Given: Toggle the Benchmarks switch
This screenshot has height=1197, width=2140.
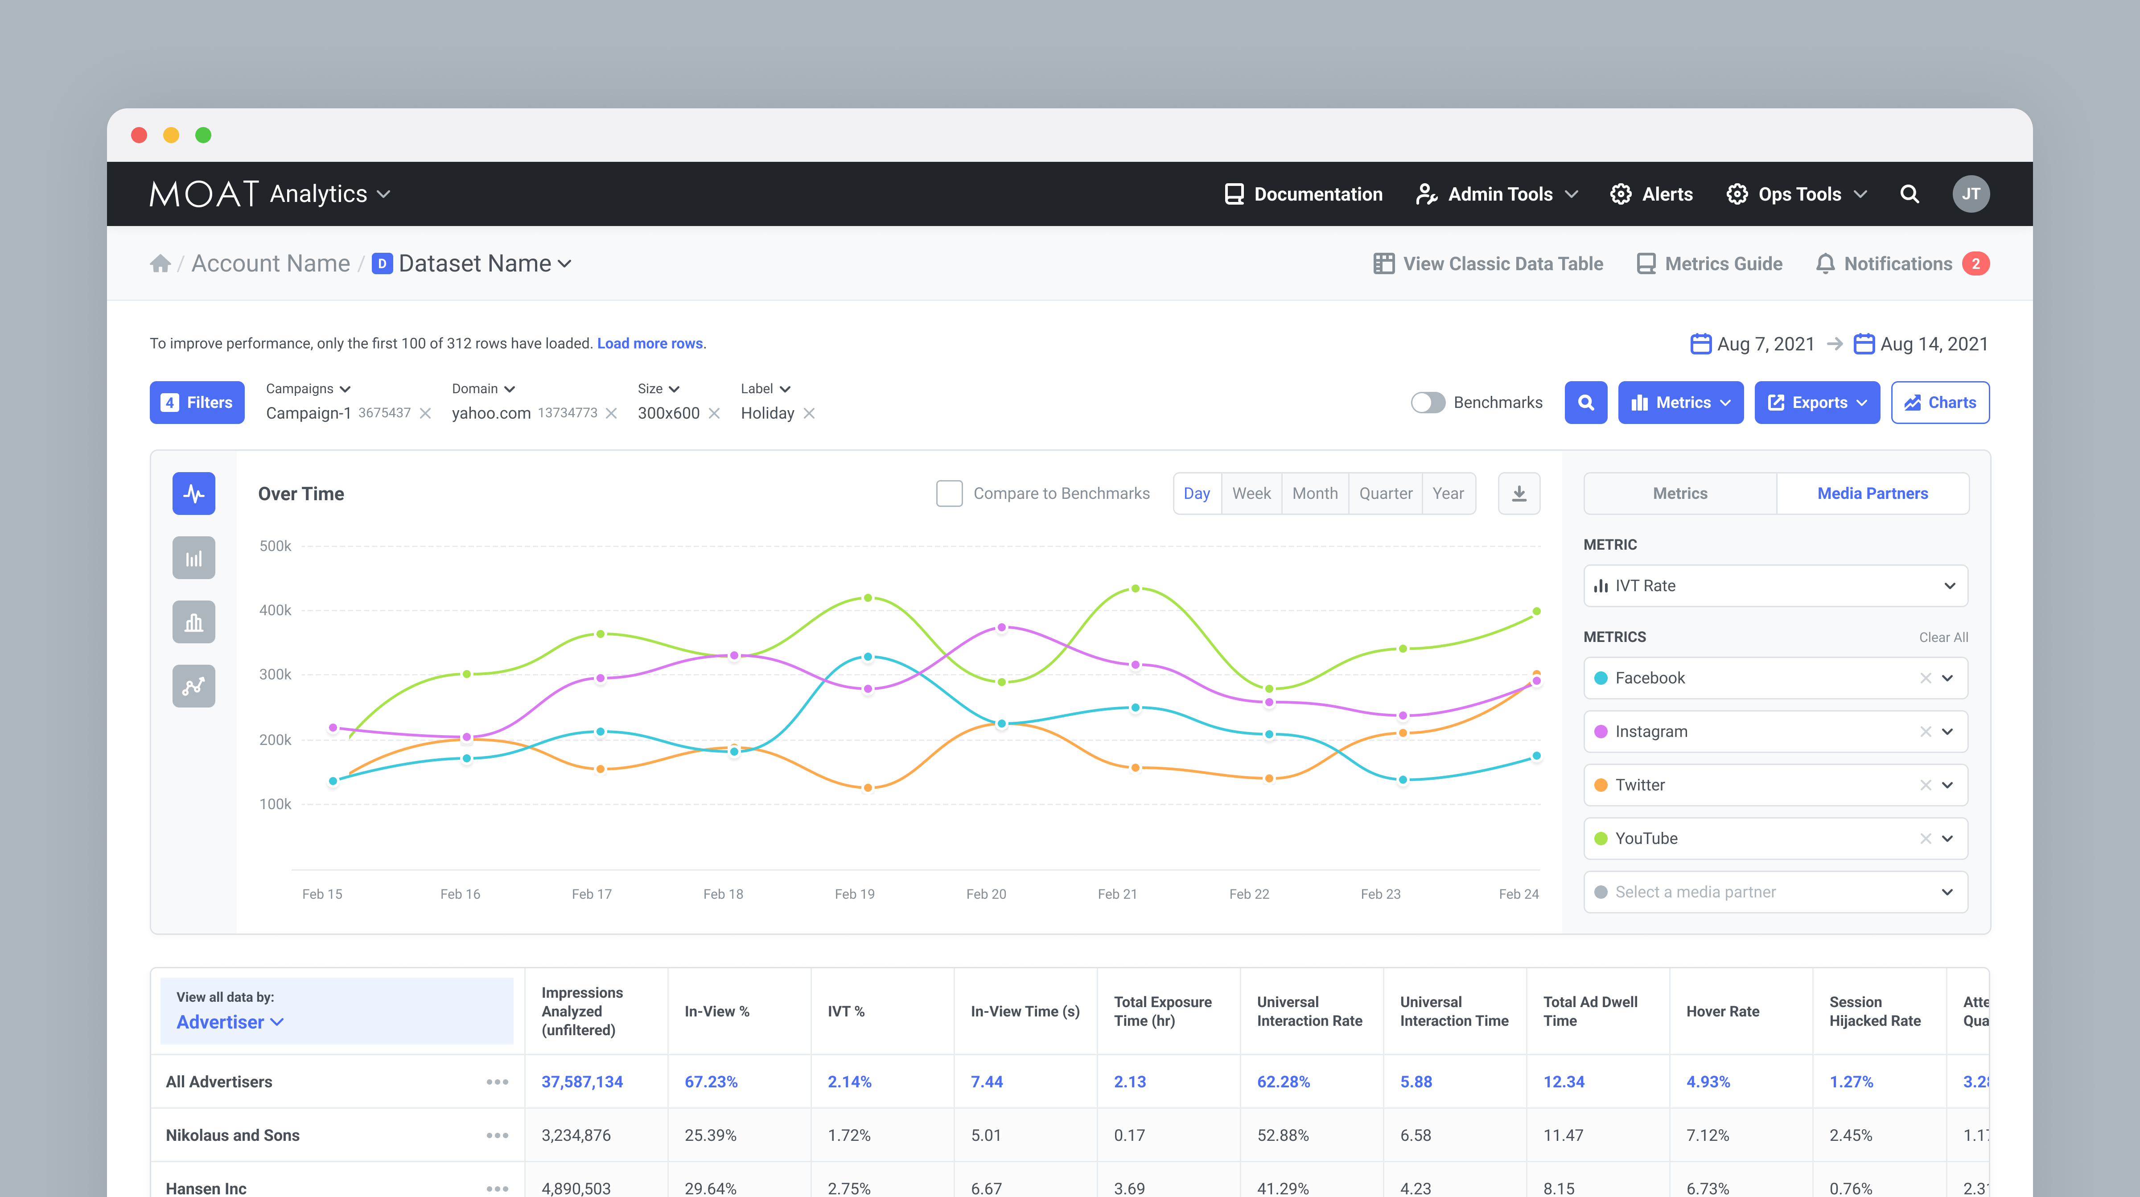Looking at the screenshot, I should pos(1428,403).
